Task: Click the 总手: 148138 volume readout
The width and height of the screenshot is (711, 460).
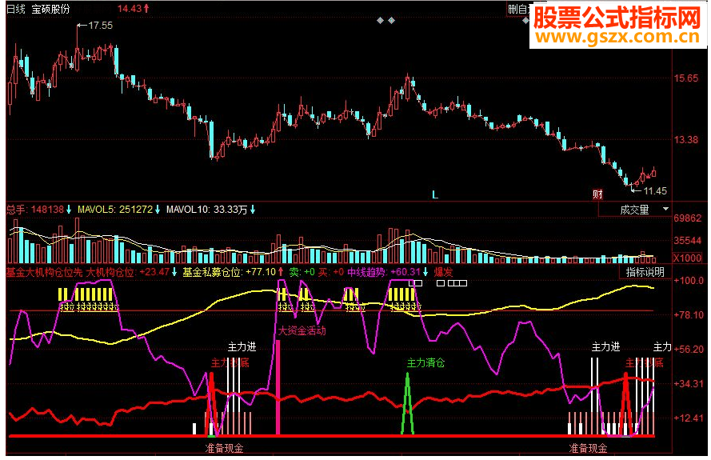Action: pyautogui.click(x=38, y=210)
